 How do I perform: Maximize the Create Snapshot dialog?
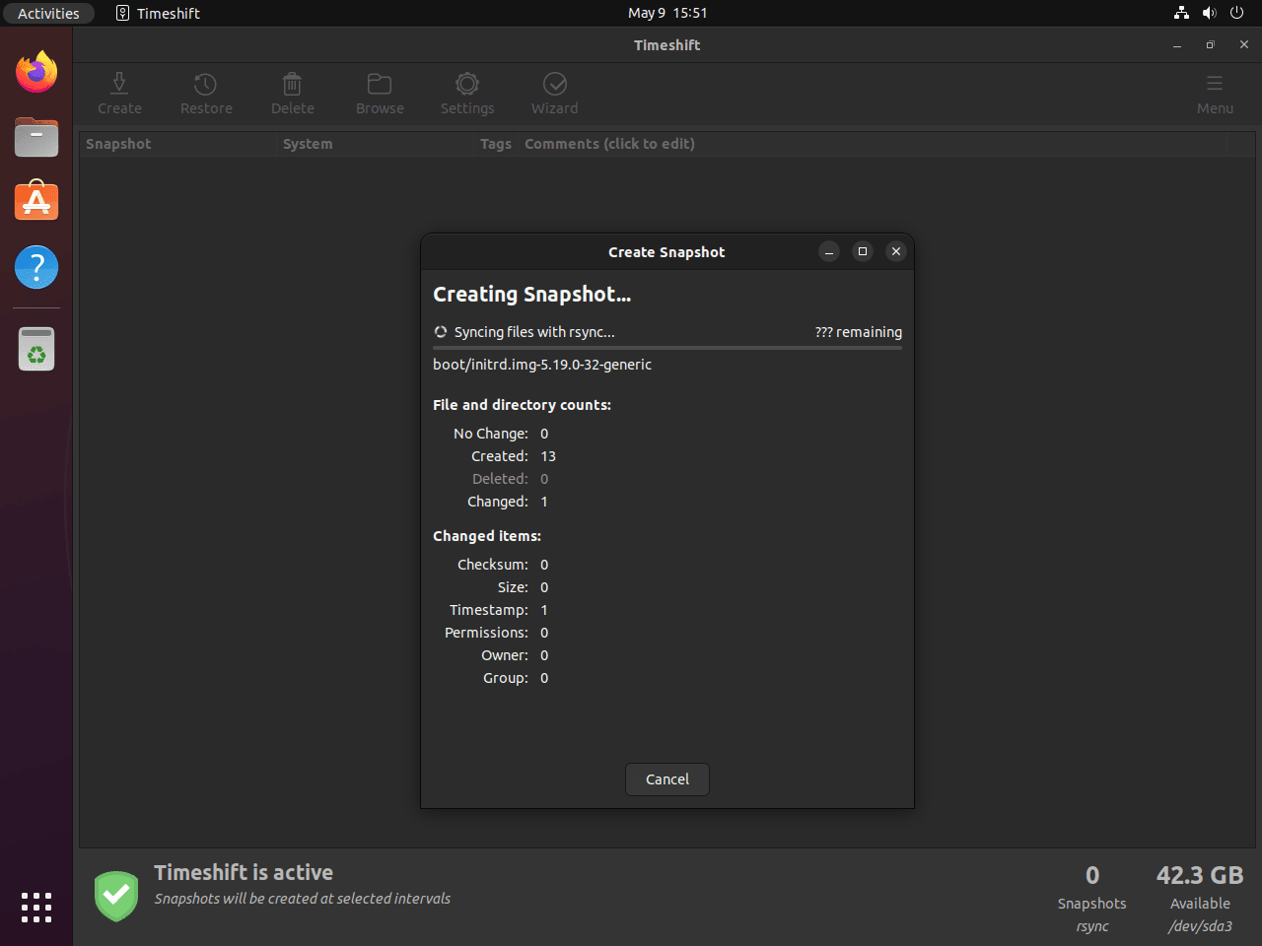(x=863, y=251)
